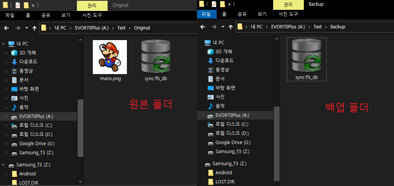The width and height of the screenshot is (394, 186).
Task: Click 다운로드 icon in Original window sidebar
Action: pos(14,62)
